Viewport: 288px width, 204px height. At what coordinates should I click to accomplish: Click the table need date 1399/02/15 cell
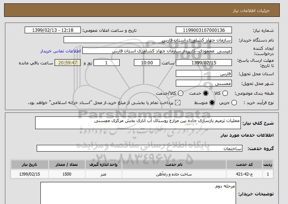pos(30,174)
